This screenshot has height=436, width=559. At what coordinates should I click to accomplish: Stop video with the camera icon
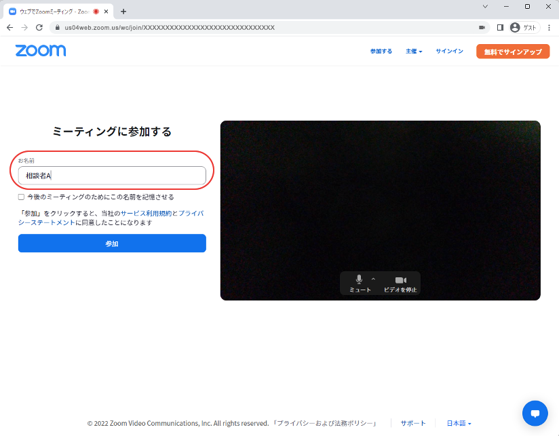pos(400,283)
